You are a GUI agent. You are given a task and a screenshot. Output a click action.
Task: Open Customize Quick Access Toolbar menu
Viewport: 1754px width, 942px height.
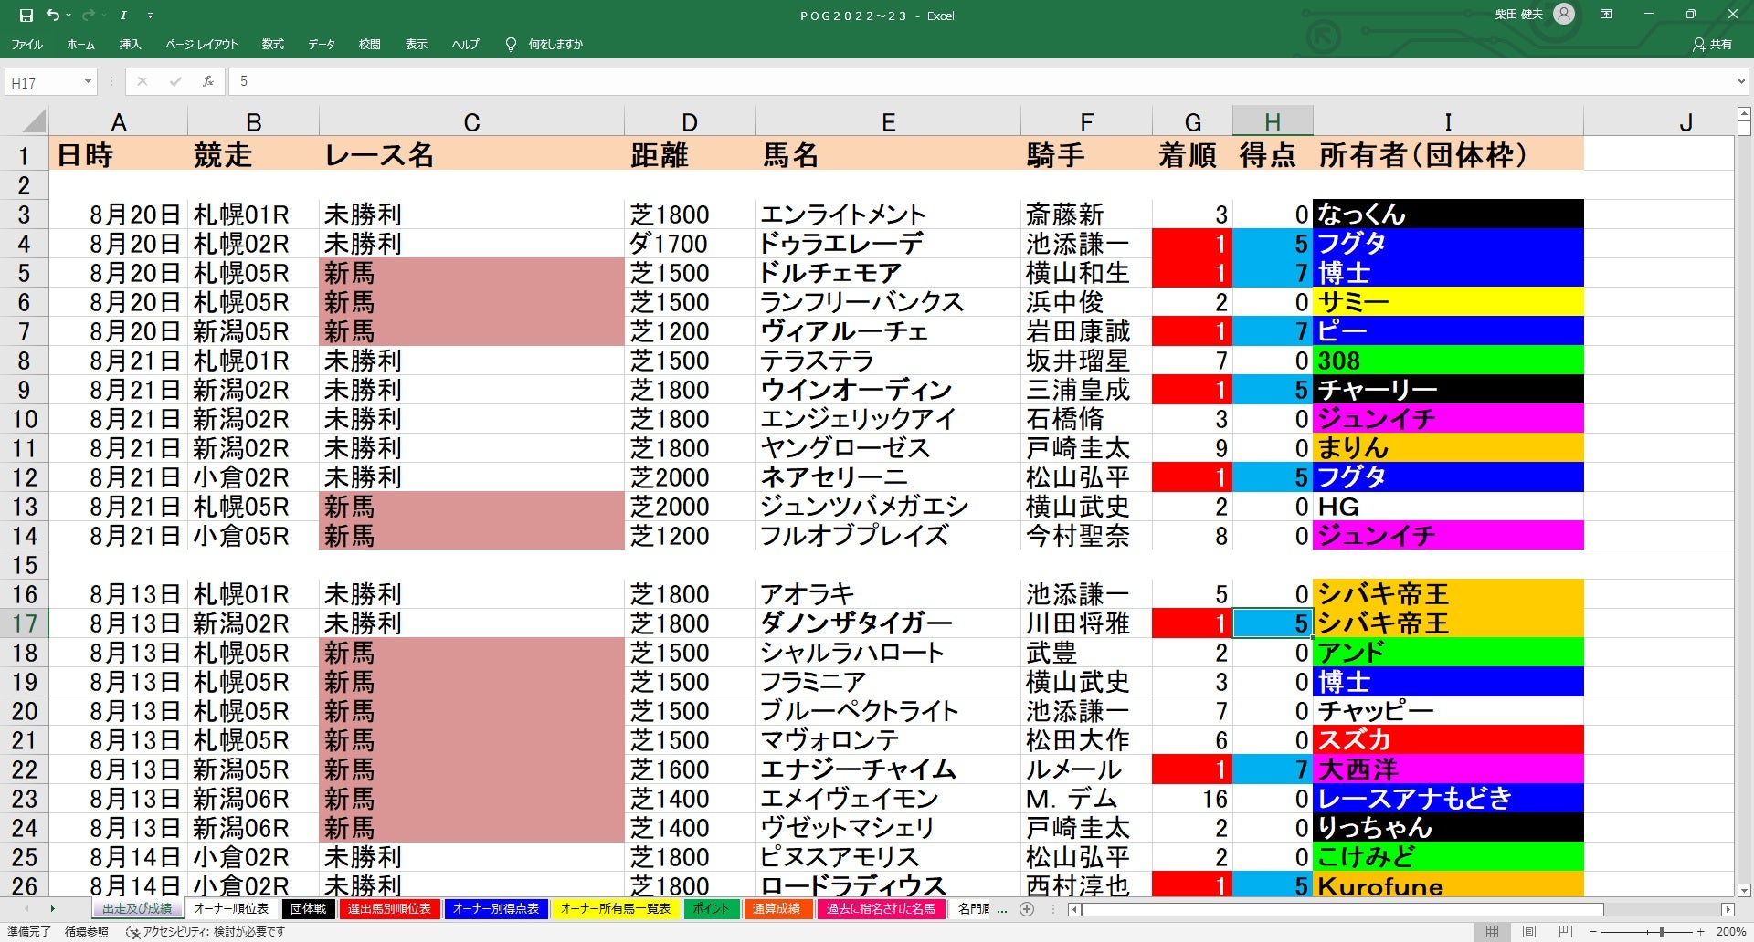coord(150,16)
